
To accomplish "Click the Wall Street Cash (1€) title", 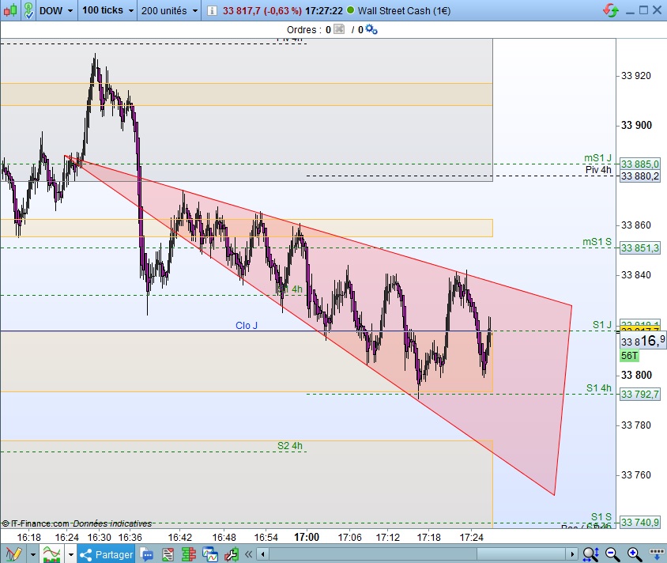I will pyautogui.click(x=404, y=10).
